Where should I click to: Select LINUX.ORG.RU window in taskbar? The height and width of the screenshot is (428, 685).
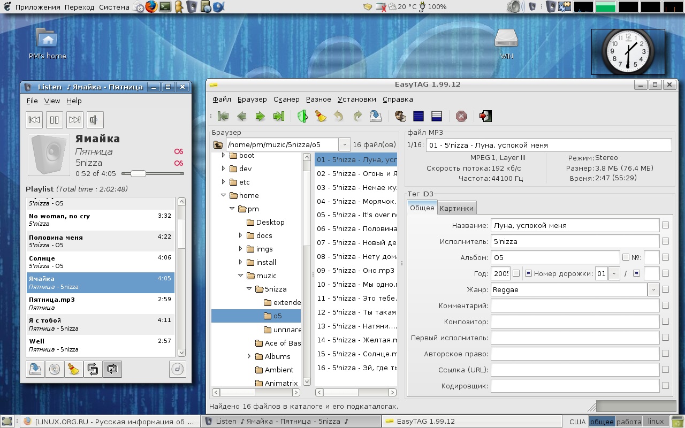click(x=110, y=422)
